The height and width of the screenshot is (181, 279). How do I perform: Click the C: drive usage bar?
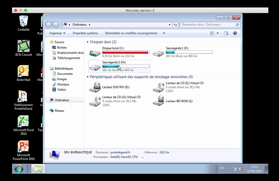(x=126, y=52)
